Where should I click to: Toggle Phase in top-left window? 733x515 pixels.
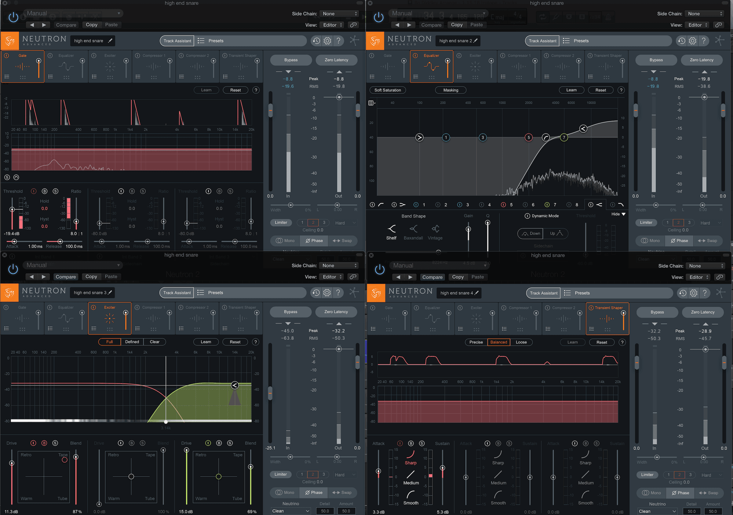point(314,241)
